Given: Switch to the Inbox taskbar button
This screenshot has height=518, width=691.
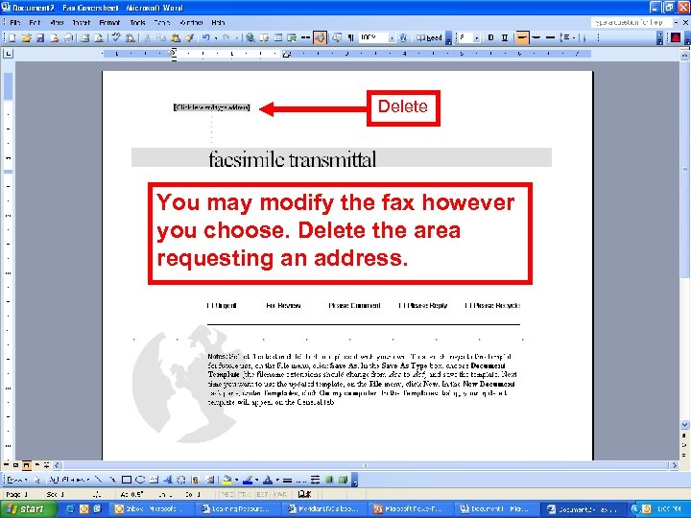Looking at the screenshot, I should (x=151, y=509).
